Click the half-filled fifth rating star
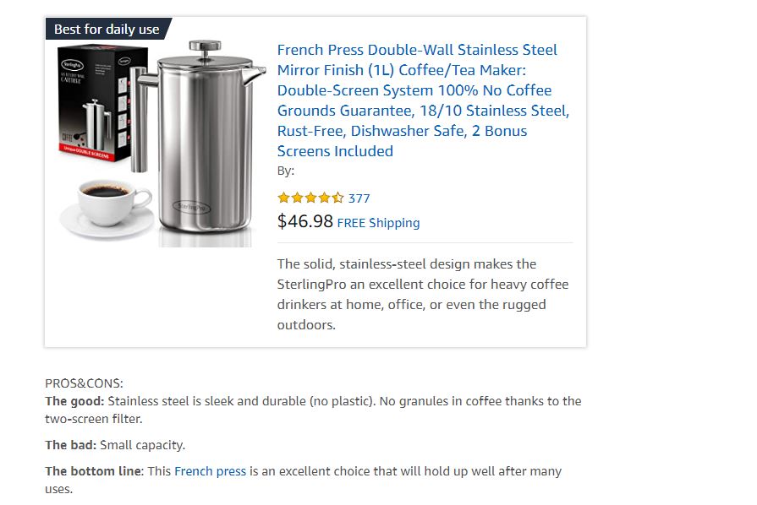Screen dimensions: 757x505 pos(338,198)
